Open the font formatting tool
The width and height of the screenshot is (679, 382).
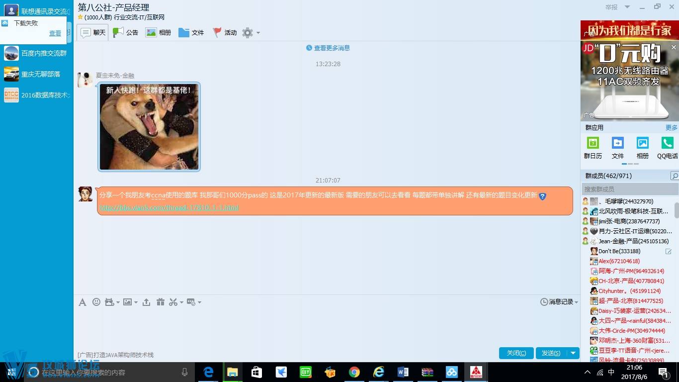(x=83, y=302)
